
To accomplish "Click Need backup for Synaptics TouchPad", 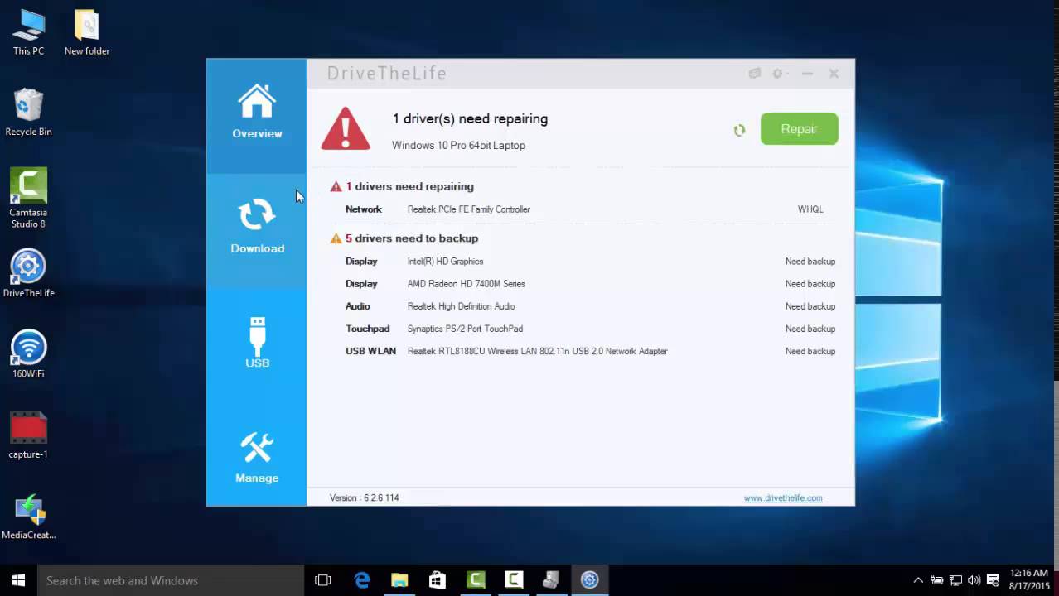I will coord(810,329).
